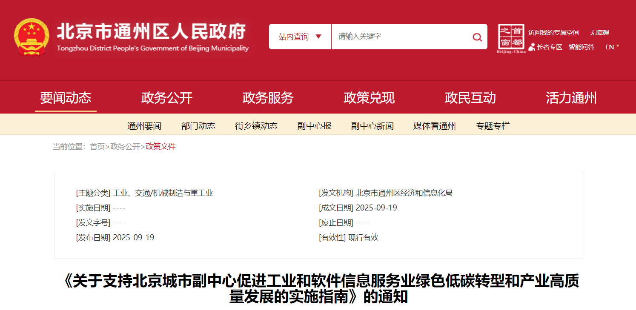The image size is (636, 310).
Task: Open the Beijing-China capital window seal icon
Action: click(x=511, y=39)
